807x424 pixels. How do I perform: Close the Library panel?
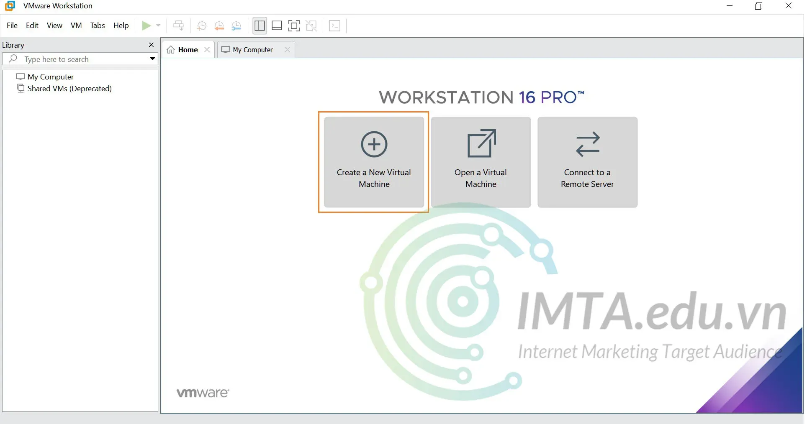tap(152, 45)
